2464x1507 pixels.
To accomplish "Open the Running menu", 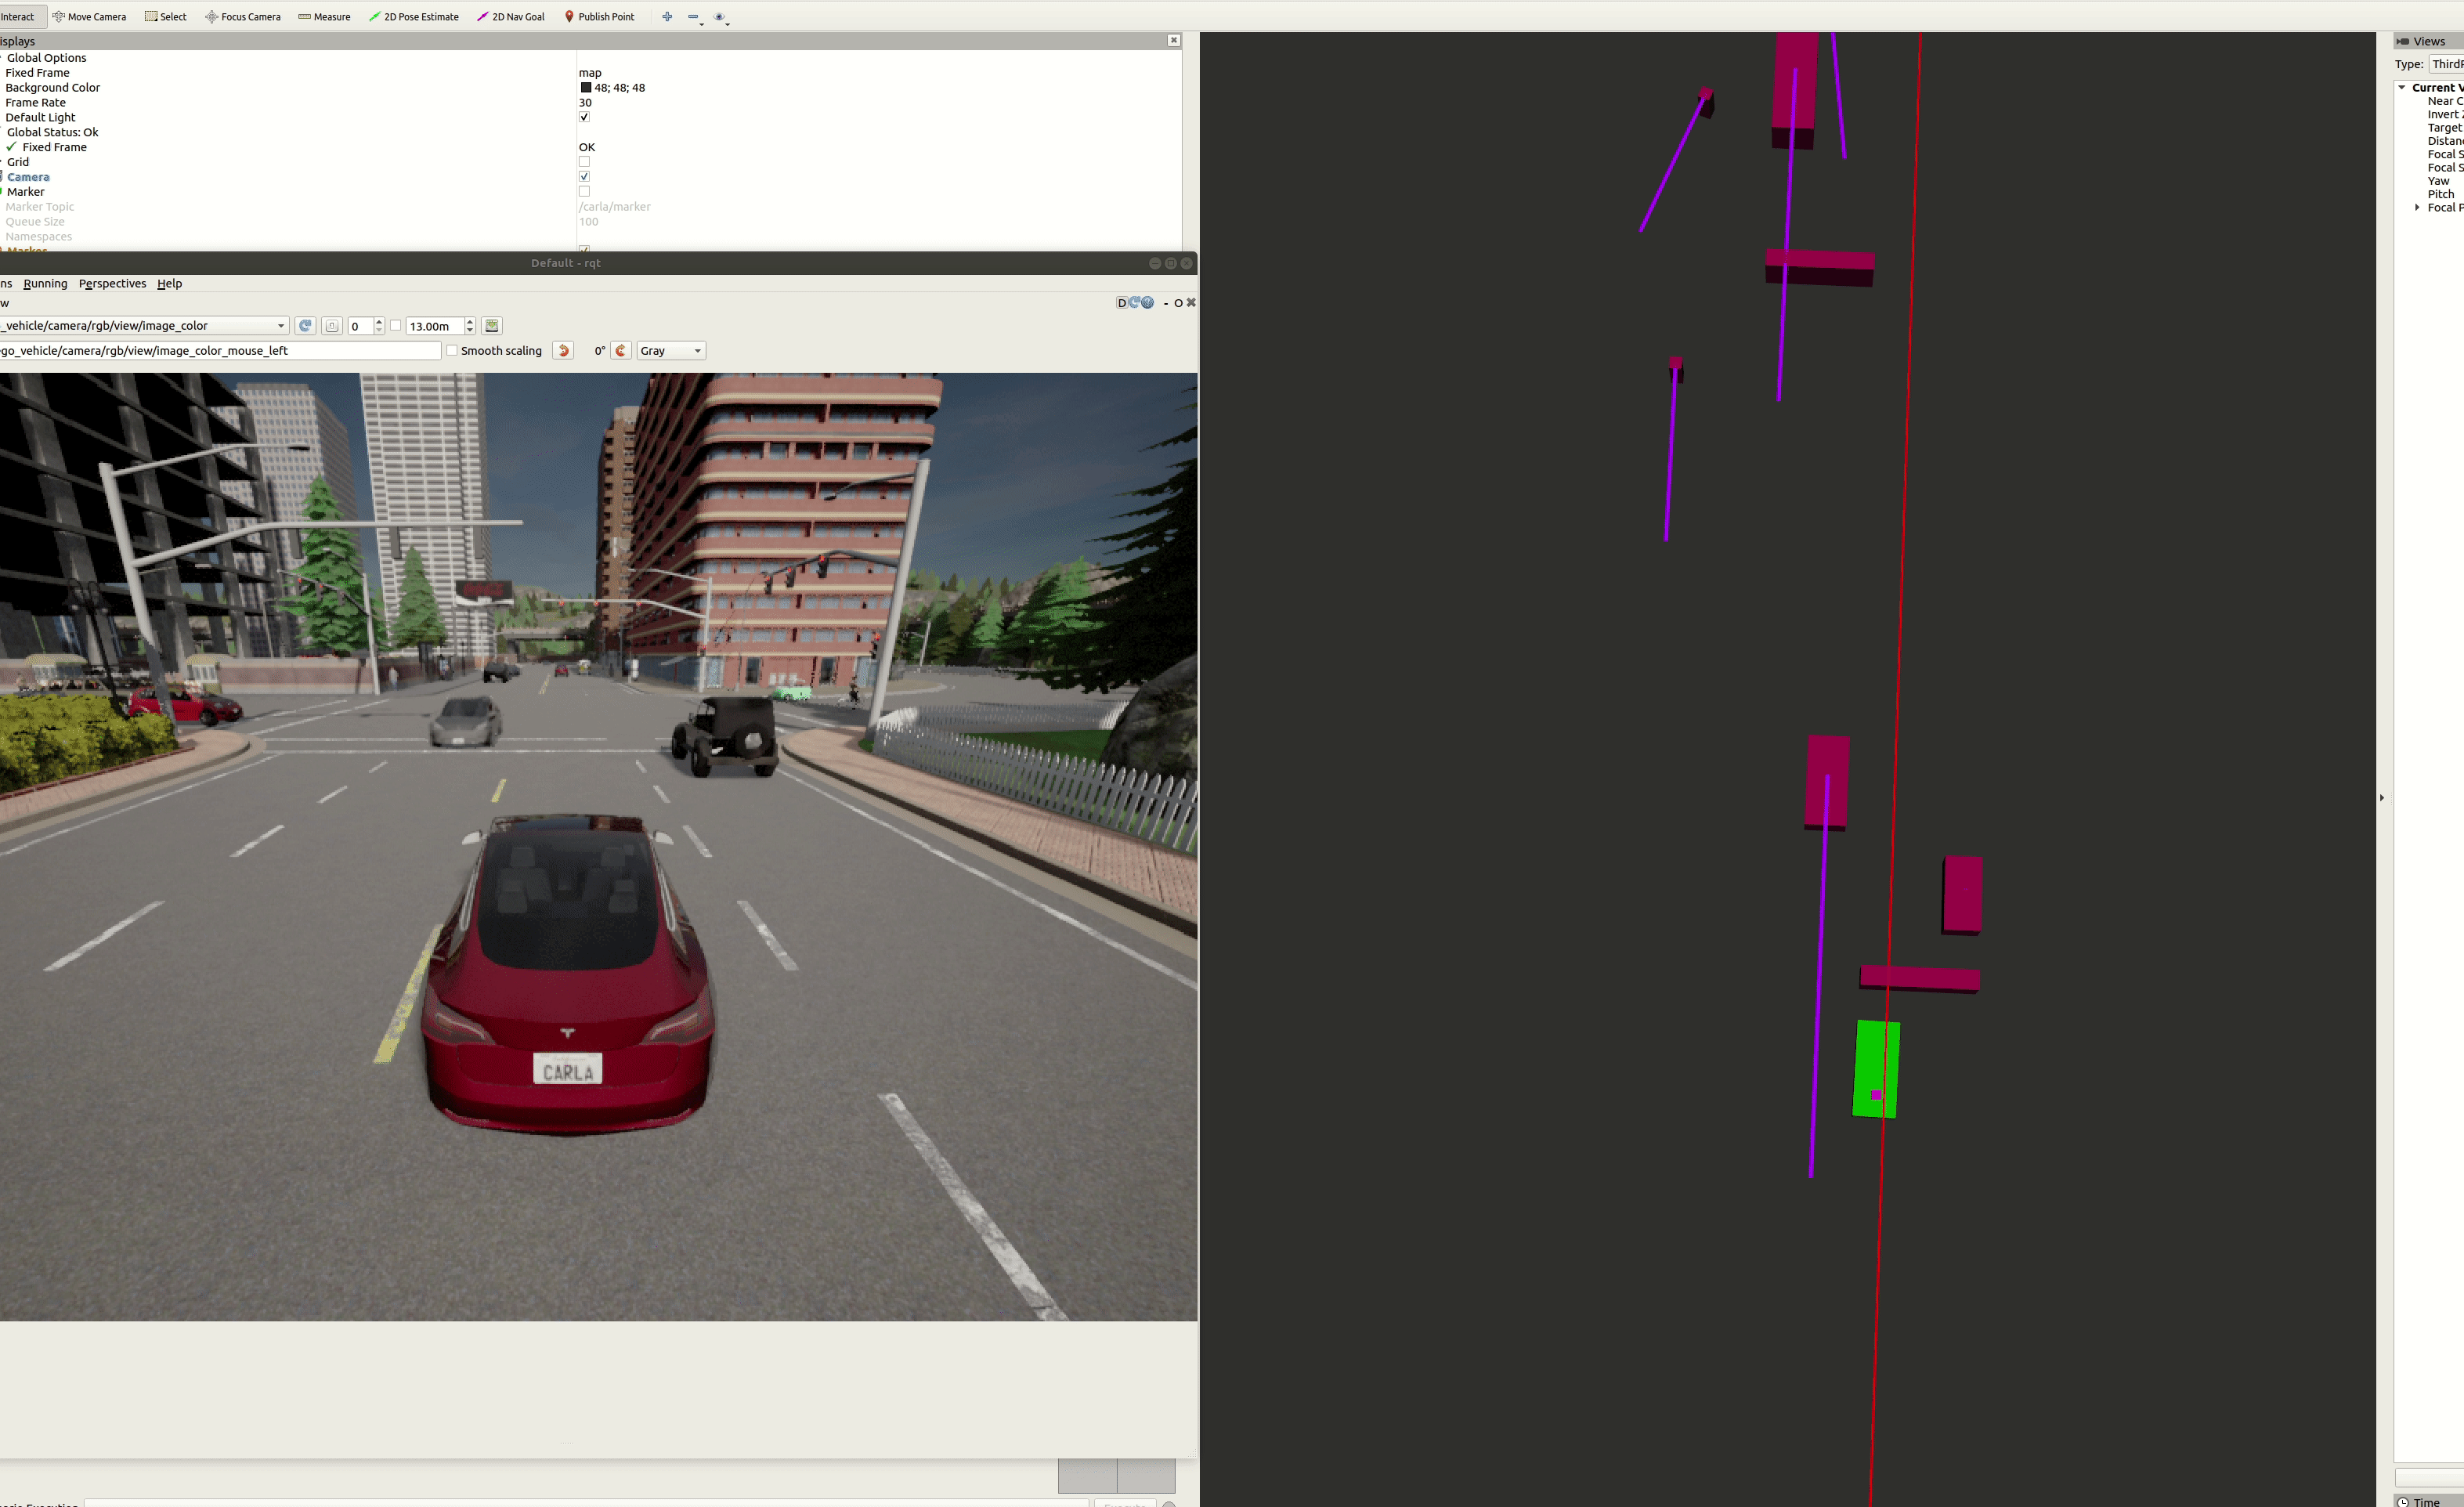I will [45, 284].
